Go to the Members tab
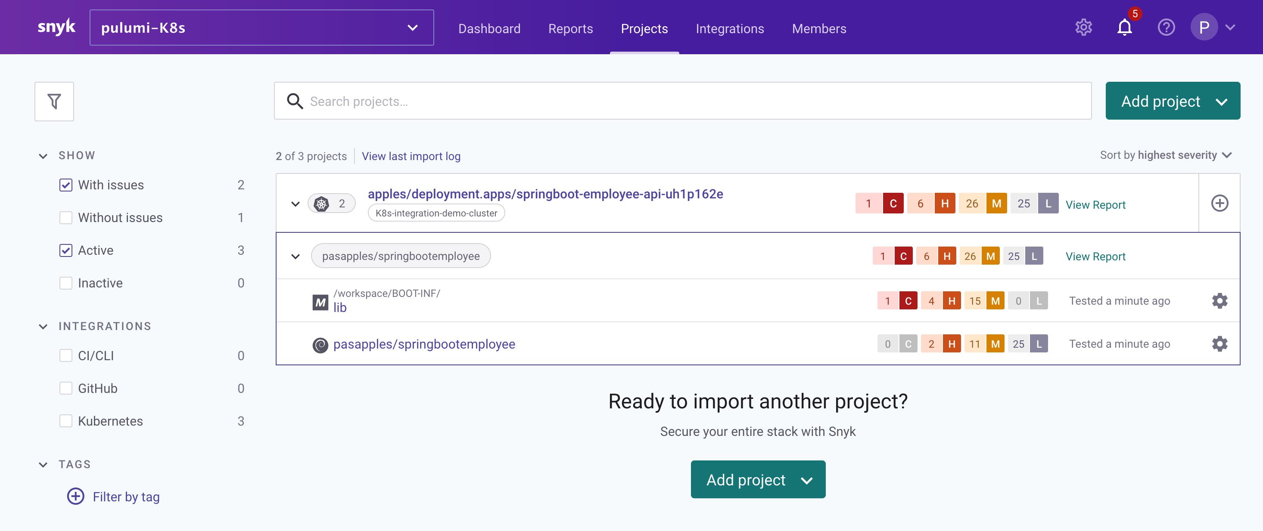The width and height of the screenshot is (1263, 531). tap(819, 29)
